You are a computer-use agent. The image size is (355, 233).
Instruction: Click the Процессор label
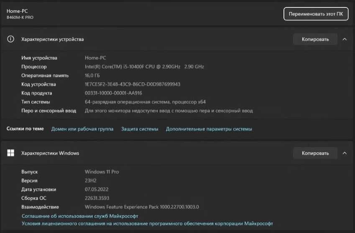(34, 67)
